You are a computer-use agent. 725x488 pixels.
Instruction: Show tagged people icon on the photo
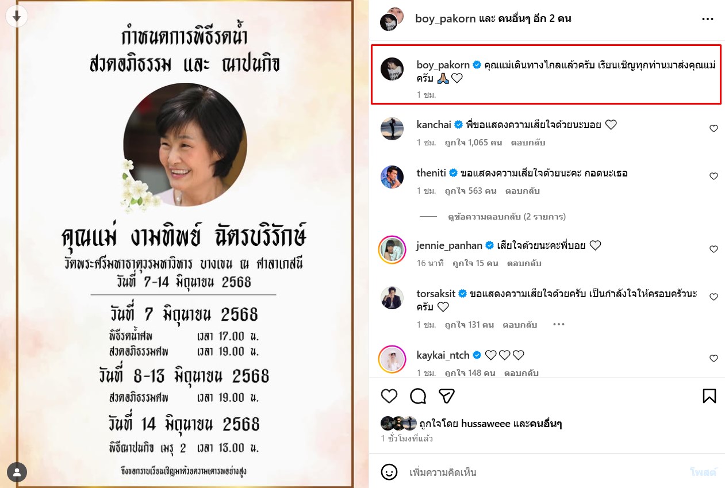(x=17, y=472)
